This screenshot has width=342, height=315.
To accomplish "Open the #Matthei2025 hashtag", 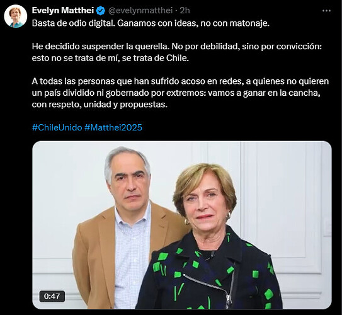I will click(113, 127).
